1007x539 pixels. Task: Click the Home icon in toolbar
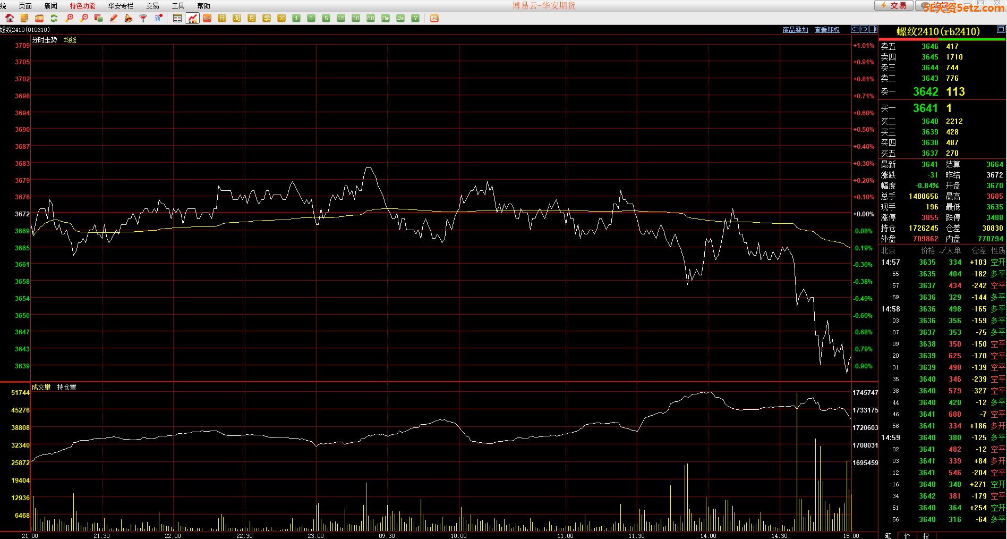10,18
